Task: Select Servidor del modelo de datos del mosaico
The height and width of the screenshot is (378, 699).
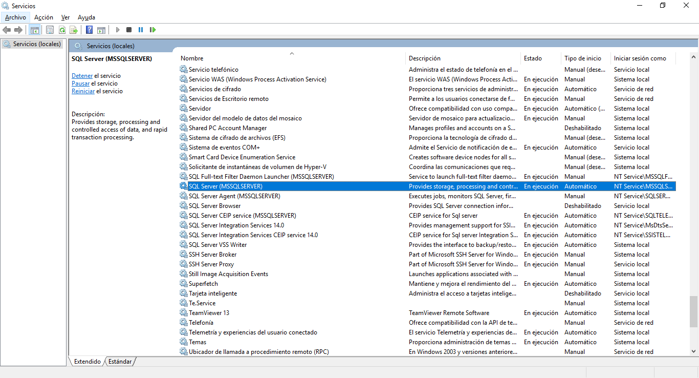Action: point(427,118)
